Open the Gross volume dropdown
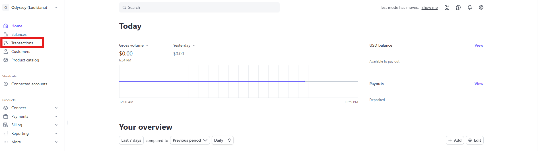This screenshot has height=151, width=538. tap(134, 45)
